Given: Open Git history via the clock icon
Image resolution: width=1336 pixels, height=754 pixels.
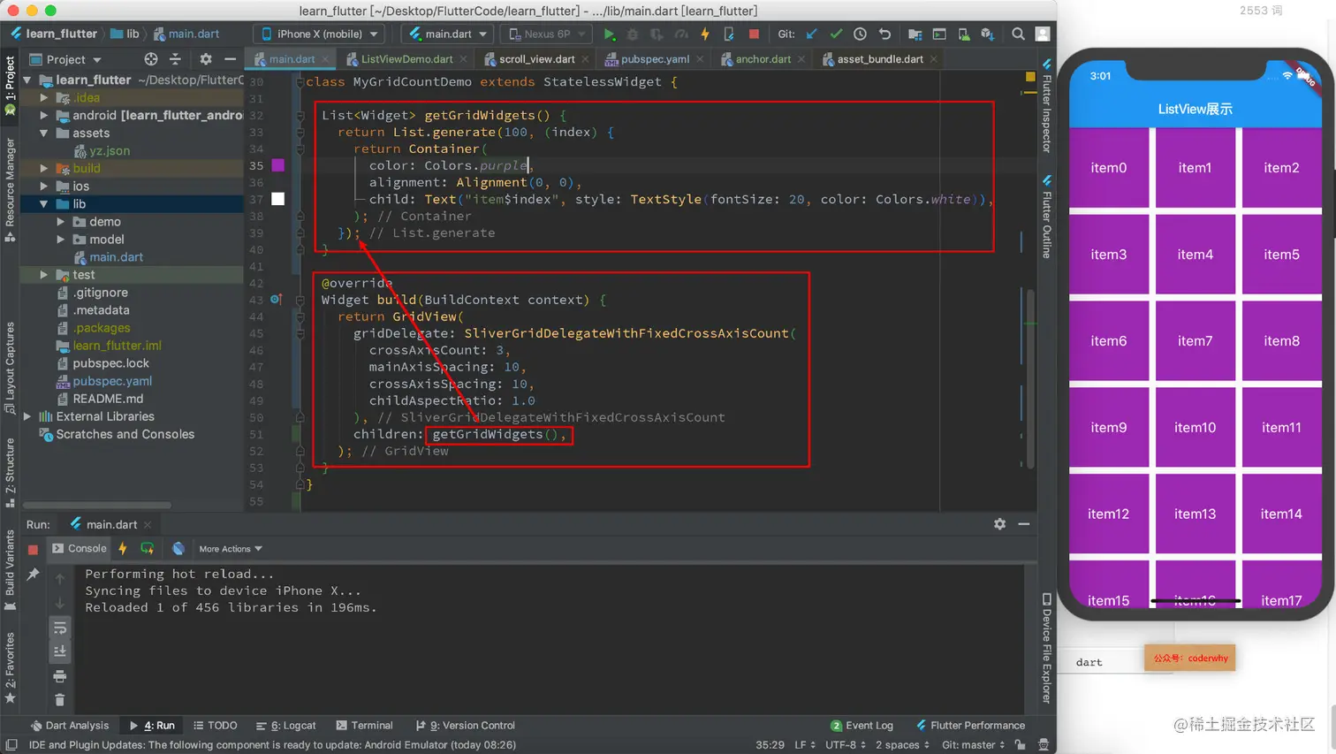Looking at the screenshot, I should (x=860, y=34).
